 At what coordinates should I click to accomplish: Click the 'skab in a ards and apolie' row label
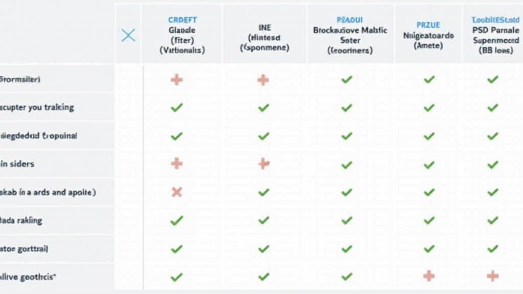(49, 192)
